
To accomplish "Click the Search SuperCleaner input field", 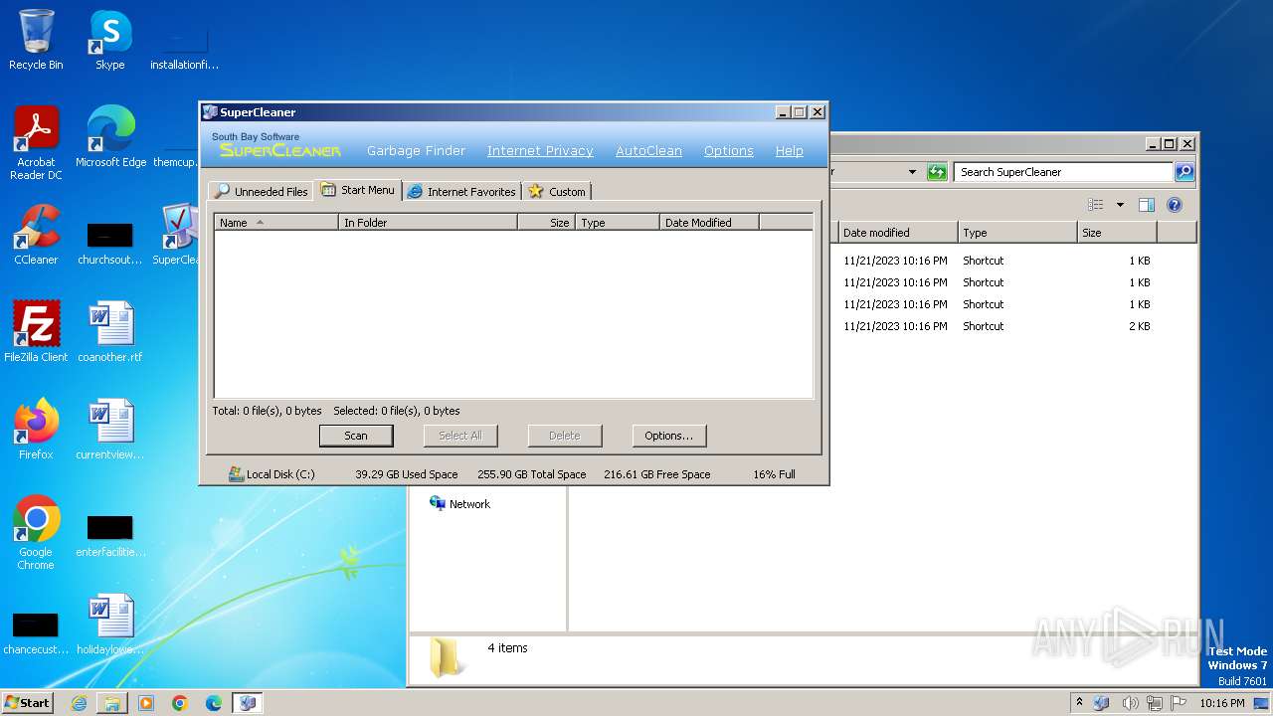I will [x=1063, y=172].
